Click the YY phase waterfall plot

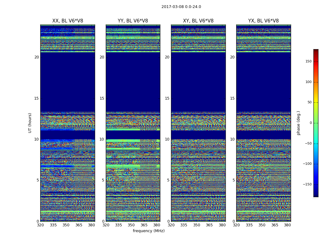point(133,123)
